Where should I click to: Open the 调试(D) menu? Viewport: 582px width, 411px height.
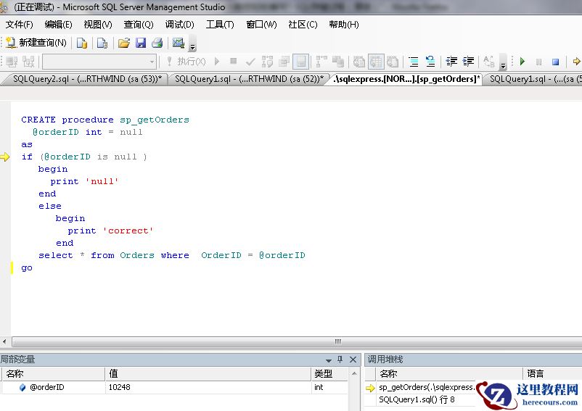[x=180, y=25]
